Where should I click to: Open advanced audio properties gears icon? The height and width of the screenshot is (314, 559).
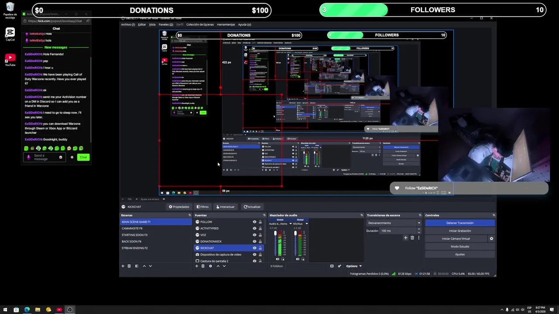[x=339, y=266]
